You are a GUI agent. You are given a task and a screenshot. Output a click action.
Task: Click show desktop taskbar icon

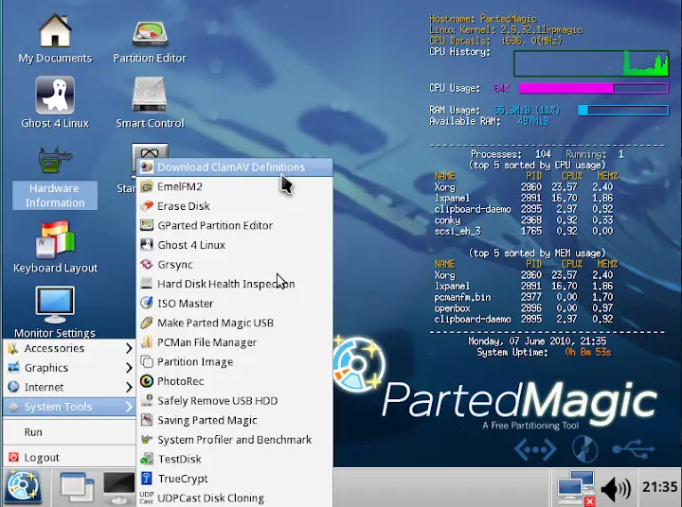point(77,486)
